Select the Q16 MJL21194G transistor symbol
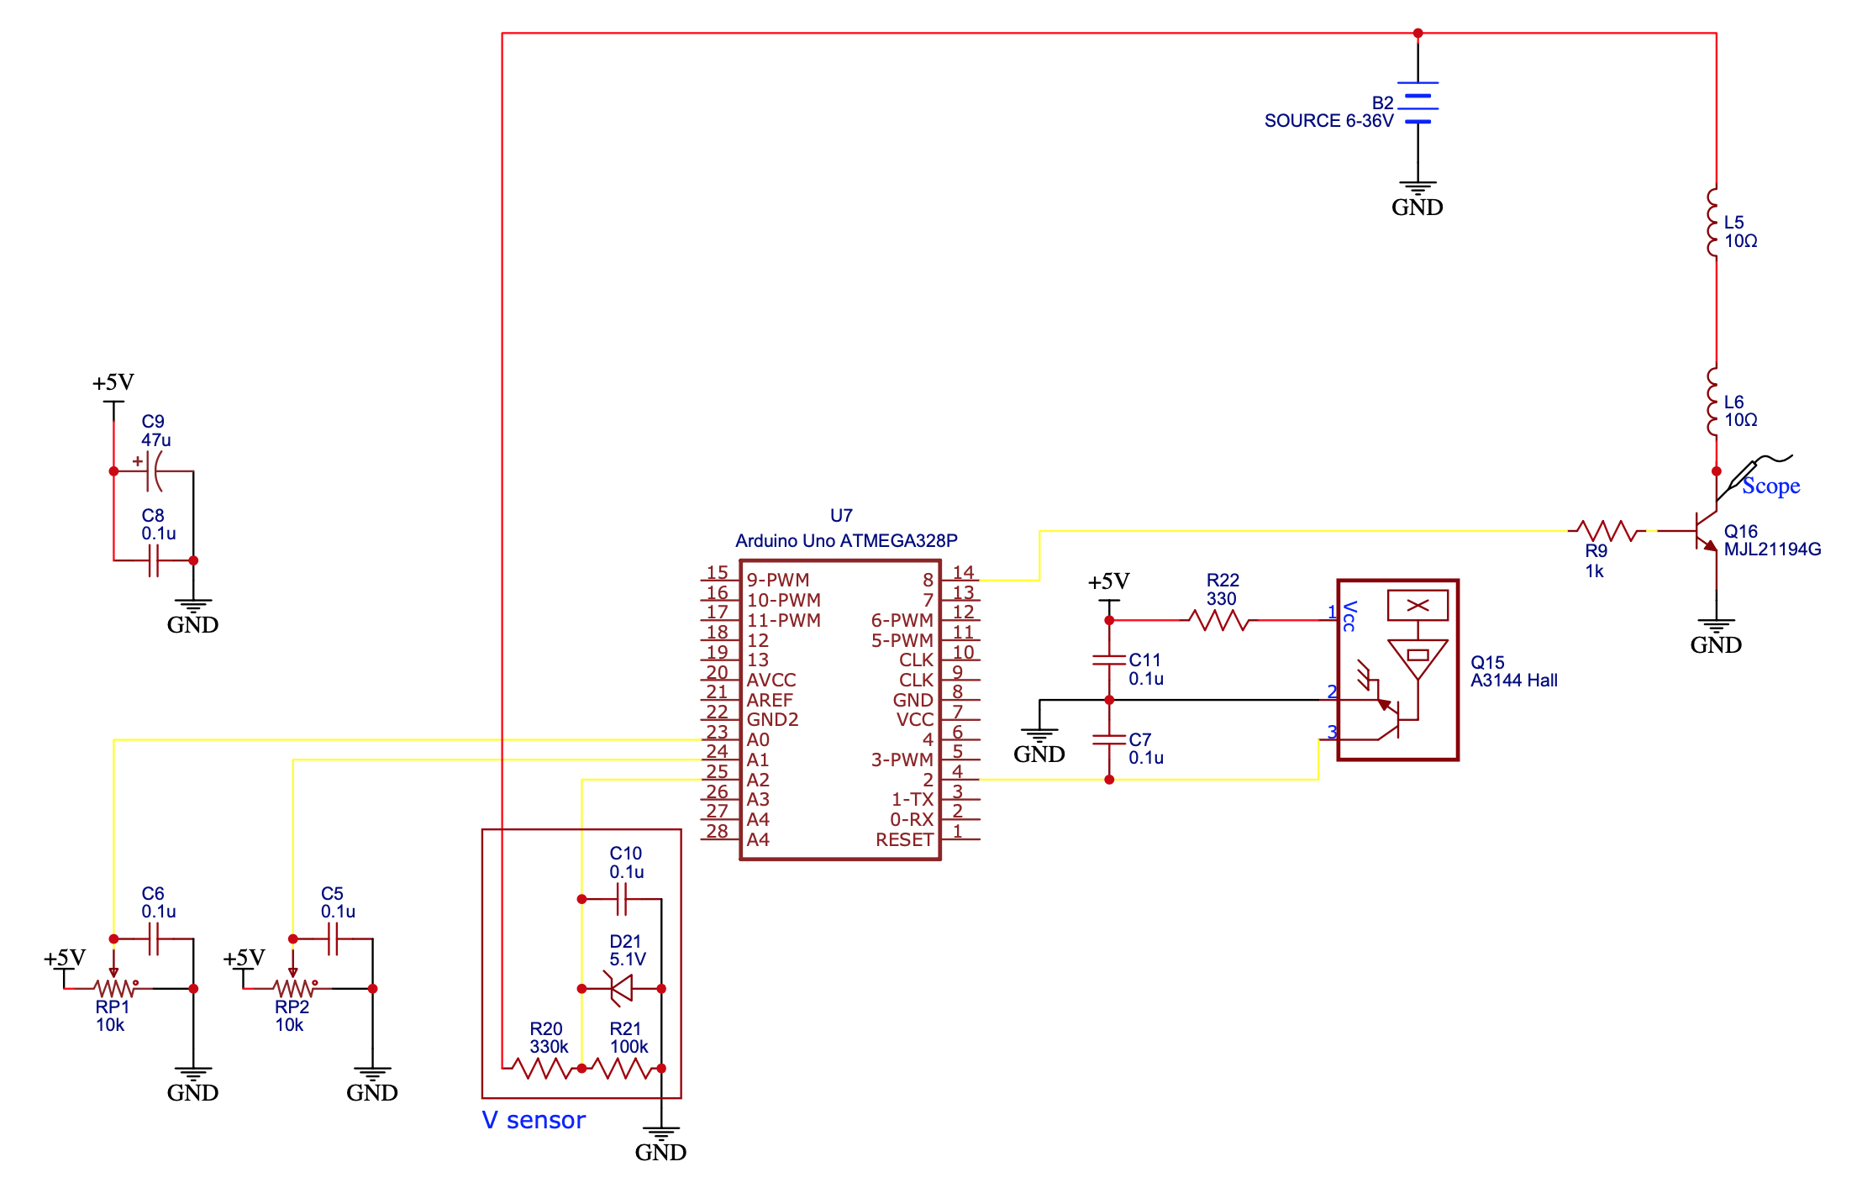 coord(1706,532)
